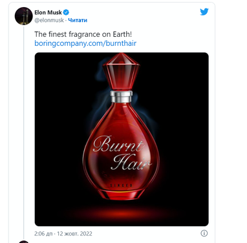Click the @elonmusk handle
This screenshot has width=247, height=243.
tap(49, 20)
